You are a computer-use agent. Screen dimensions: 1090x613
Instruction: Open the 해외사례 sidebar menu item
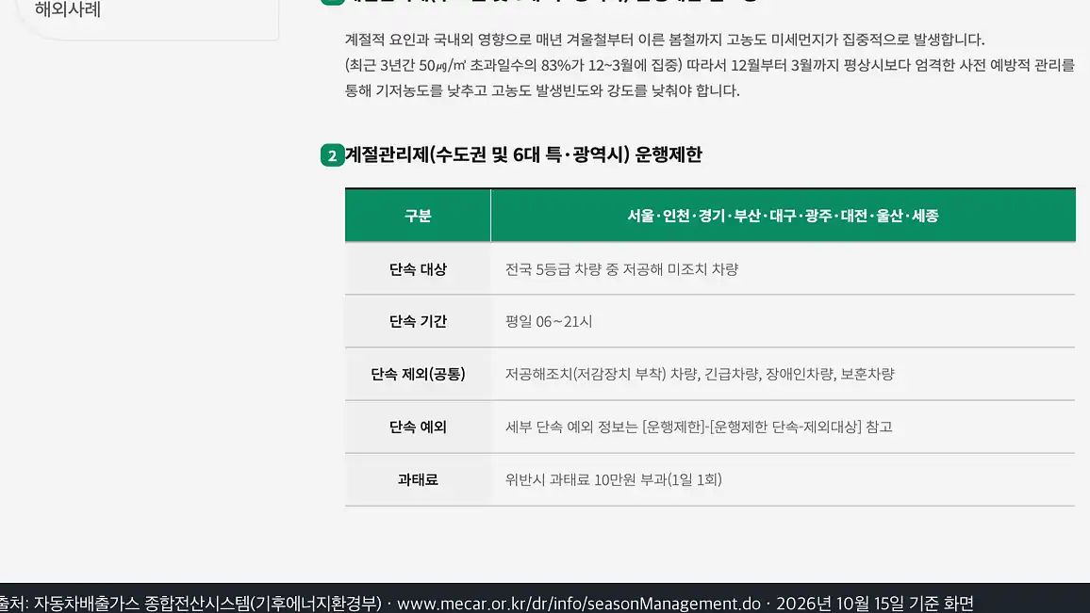[x=68, y=9]
